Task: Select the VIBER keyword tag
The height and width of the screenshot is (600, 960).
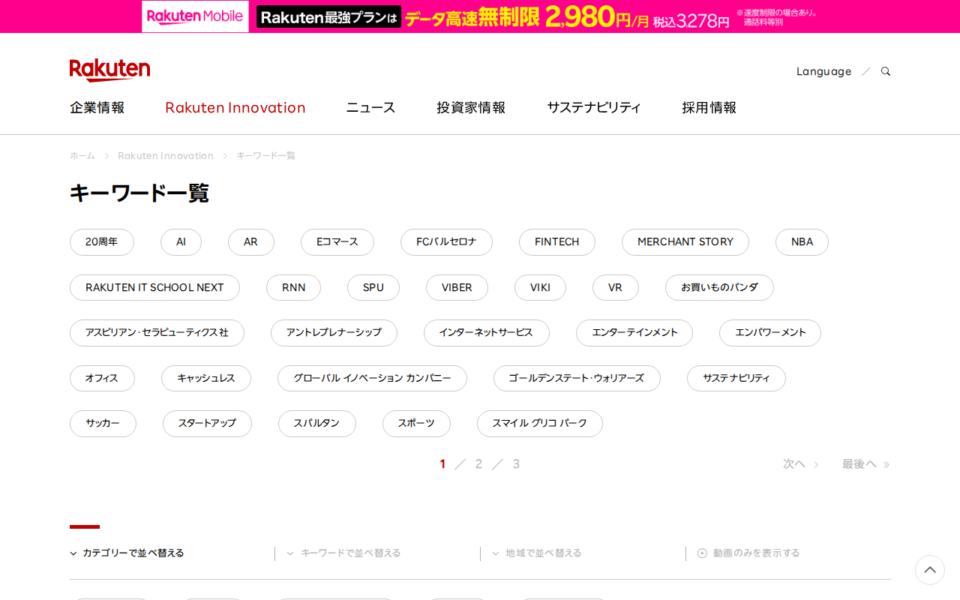Action: tap(457, 288)
